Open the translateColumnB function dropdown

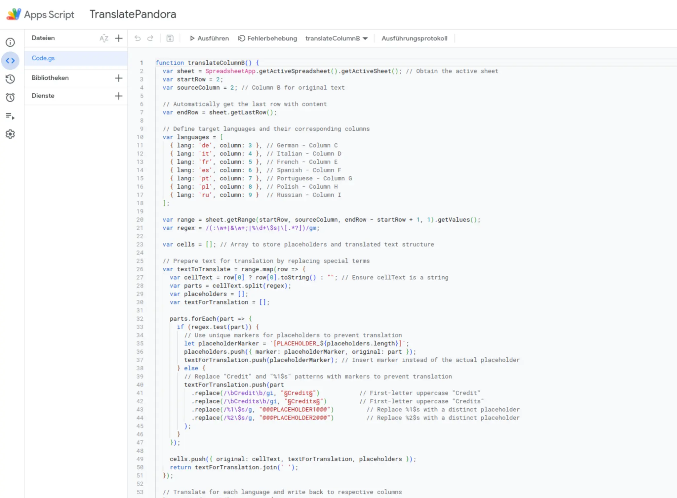(x=337, y=38)
